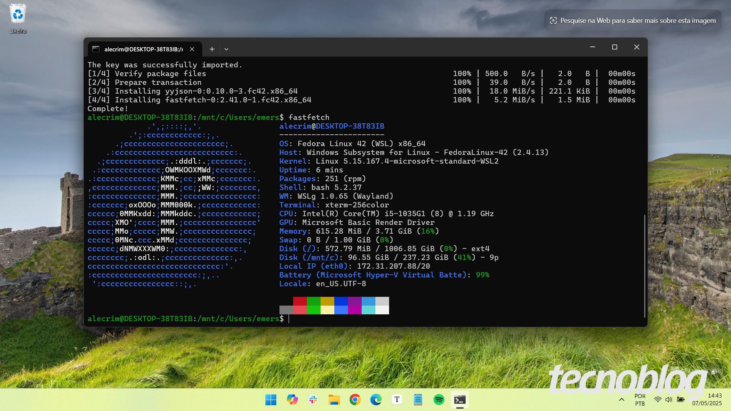Mute the system volume
Viewport: 731px width, 411px height.
[x=669, y=400]
